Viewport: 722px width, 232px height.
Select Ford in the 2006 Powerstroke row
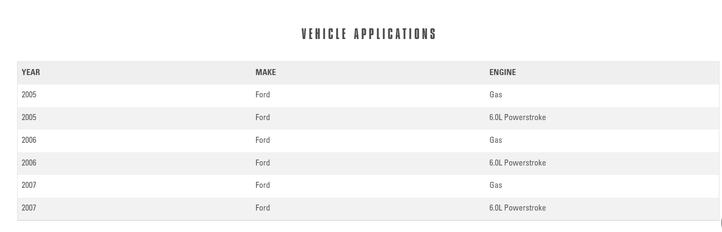pyautogui.click(x=262, y=163)
